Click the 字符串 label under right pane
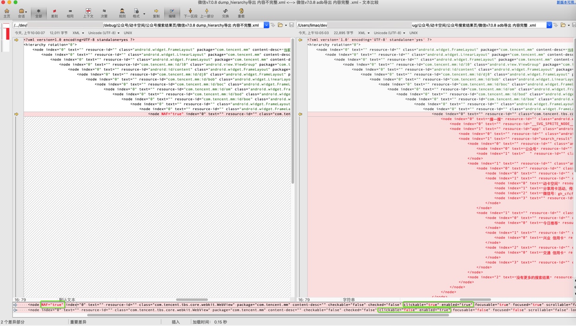The width and height of the screenshot is (576, 326). coord(349,300)
